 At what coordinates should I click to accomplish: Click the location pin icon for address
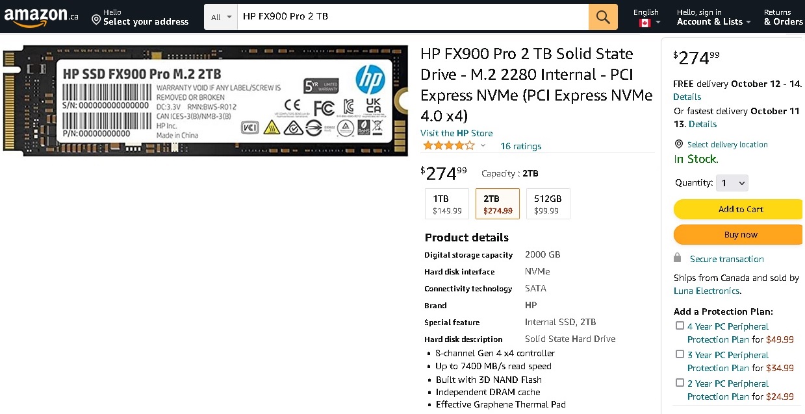[96, 19]
